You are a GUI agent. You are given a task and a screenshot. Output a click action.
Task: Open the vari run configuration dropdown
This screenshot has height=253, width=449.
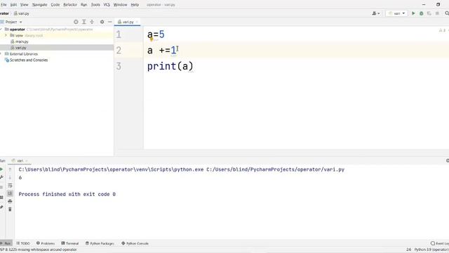tap(396, 13)
